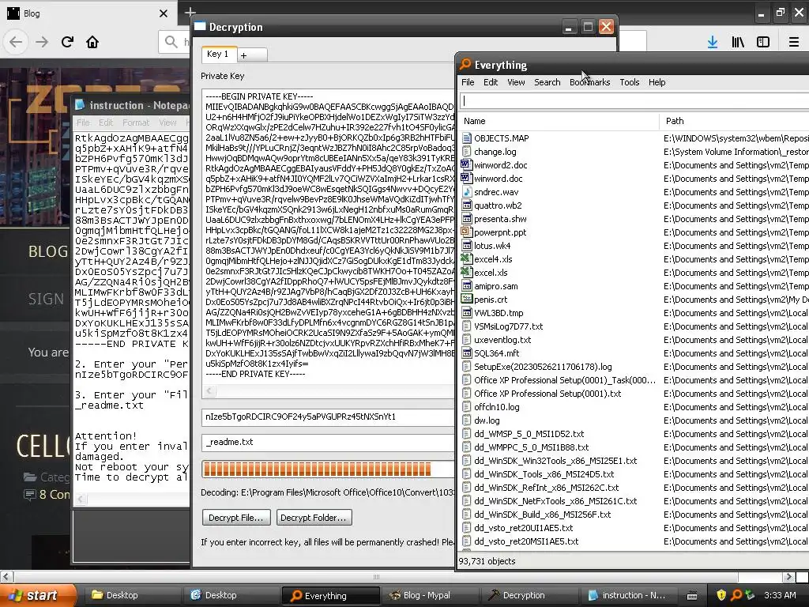Select the uxeventlog.txt file row
Viewport: 809px width, 607px height.
click(x=634, y=340)
